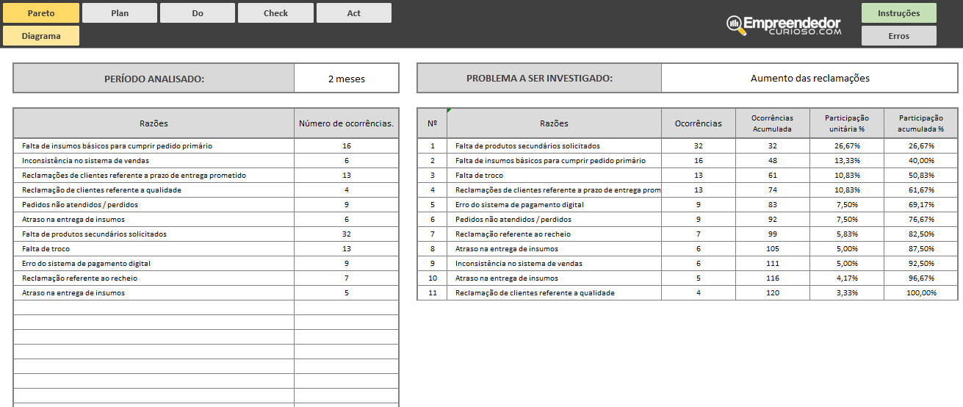Select left-table count 4 for 'Reclamação de clientes referente a qualidade'
Image resolution: width=963 pixels, height=407 pixels.
pyautogui.click(x=347, y=190)
